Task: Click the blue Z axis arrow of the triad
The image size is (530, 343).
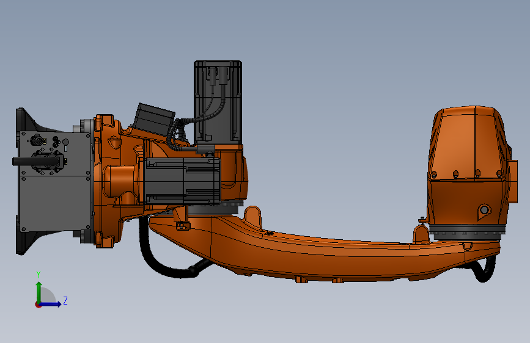Action: point(51,304)
